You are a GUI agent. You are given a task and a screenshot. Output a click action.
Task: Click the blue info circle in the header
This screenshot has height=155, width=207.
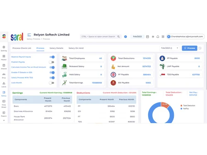125,37
